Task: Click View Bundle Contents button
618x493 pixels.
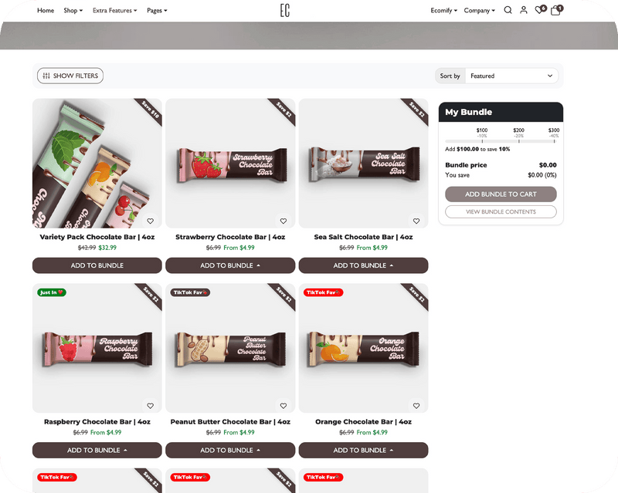Action: tap(501, 211)
